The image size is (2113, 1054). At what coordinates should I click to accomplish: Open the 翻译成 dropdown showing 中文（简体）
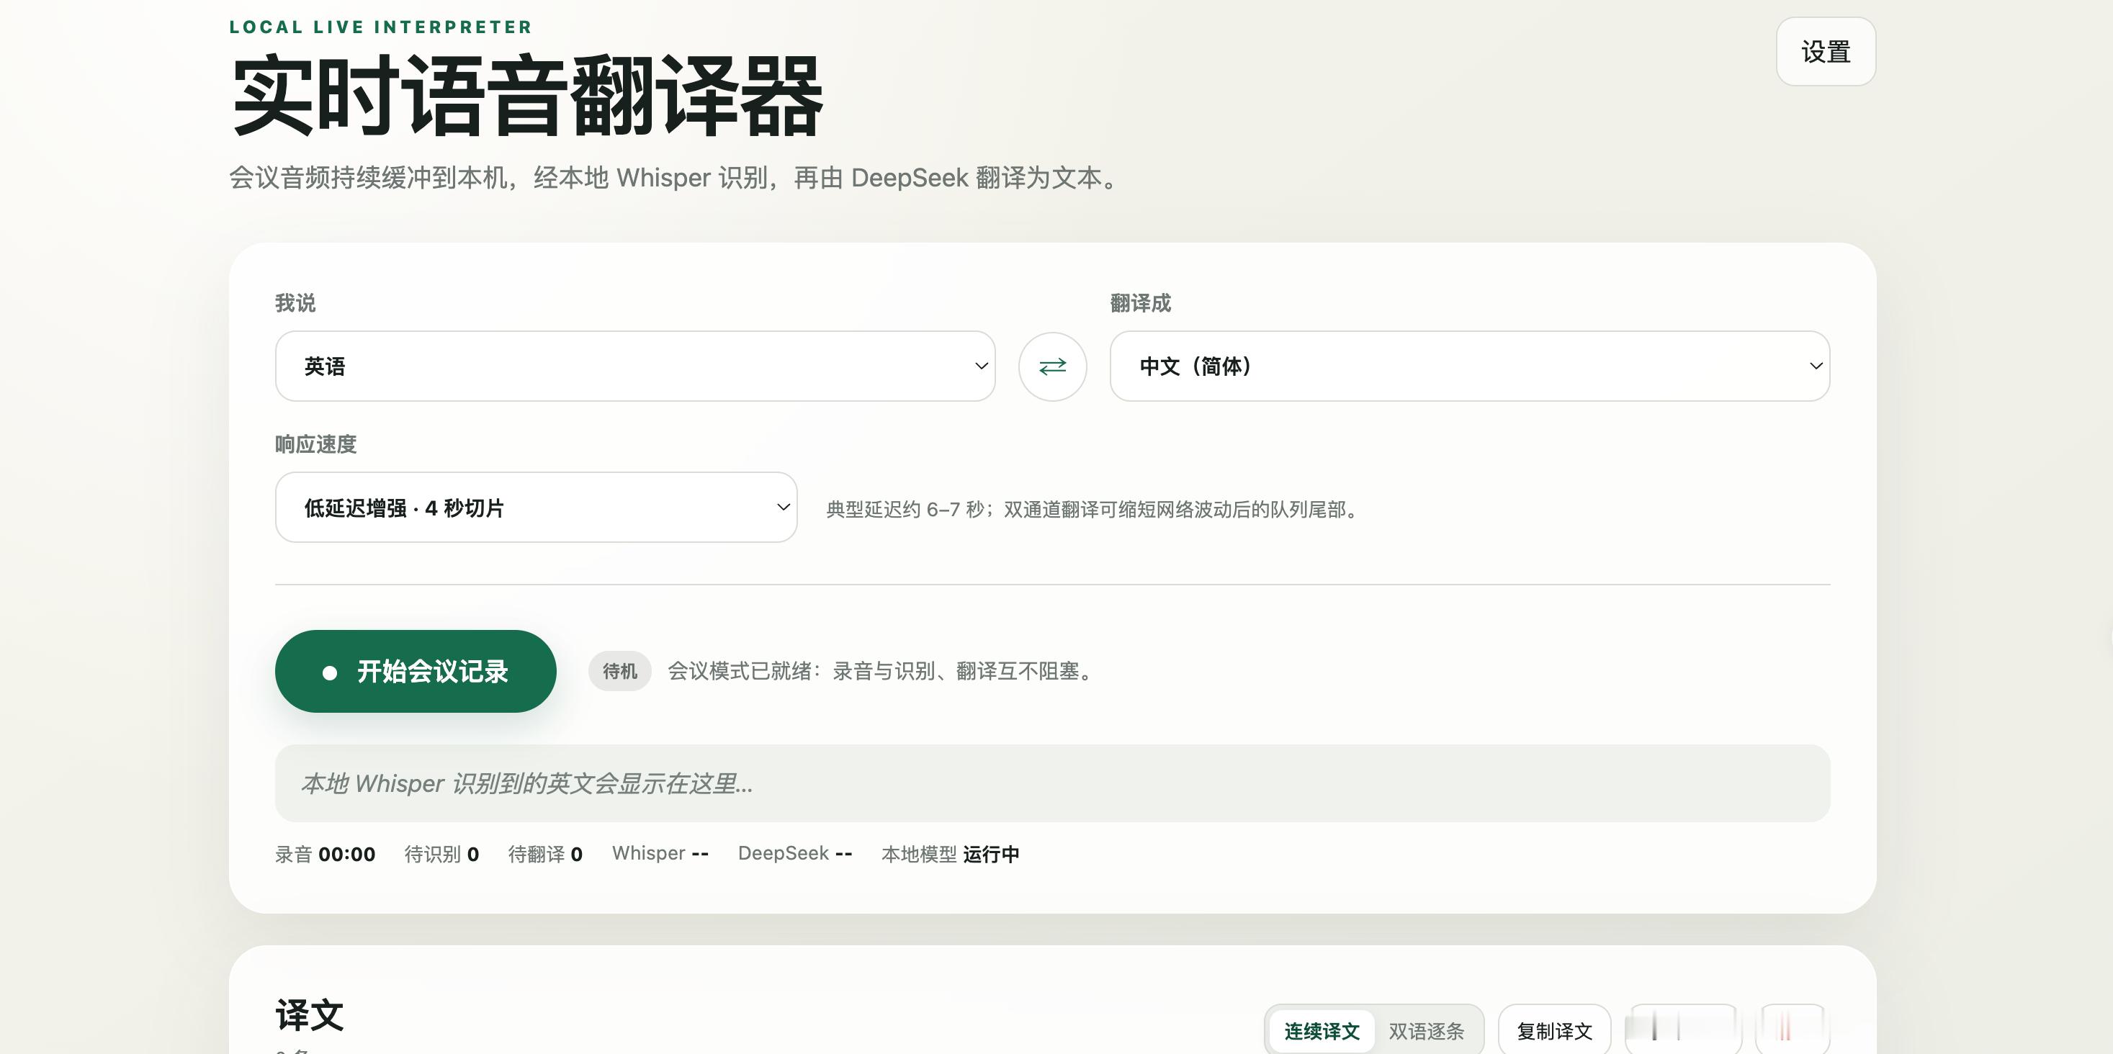tap(1470, 366)
